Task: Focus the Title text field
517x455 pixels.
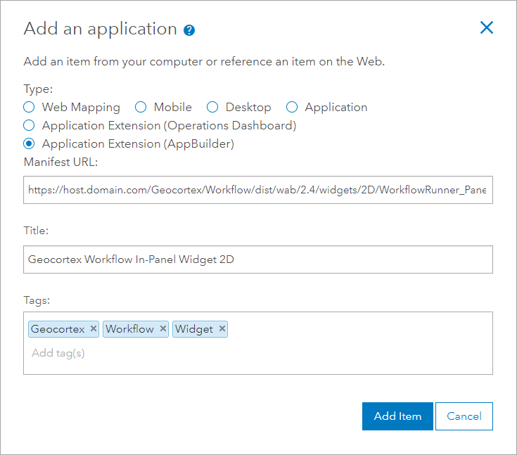Action: (x=257, y=259)
